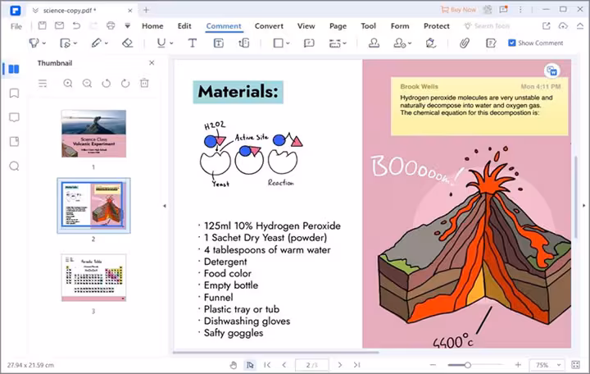Open the Comments sidebar panel

pos(14,117)
